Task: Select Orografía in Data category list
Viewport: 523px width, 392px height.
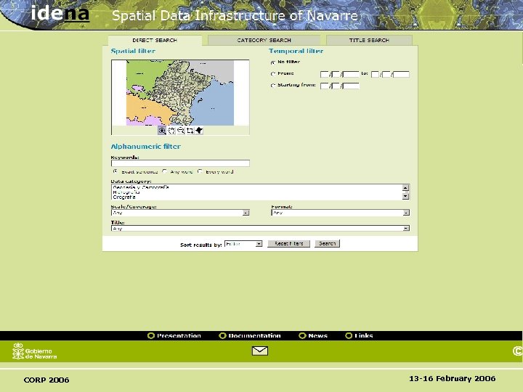Action: point(124,197)
